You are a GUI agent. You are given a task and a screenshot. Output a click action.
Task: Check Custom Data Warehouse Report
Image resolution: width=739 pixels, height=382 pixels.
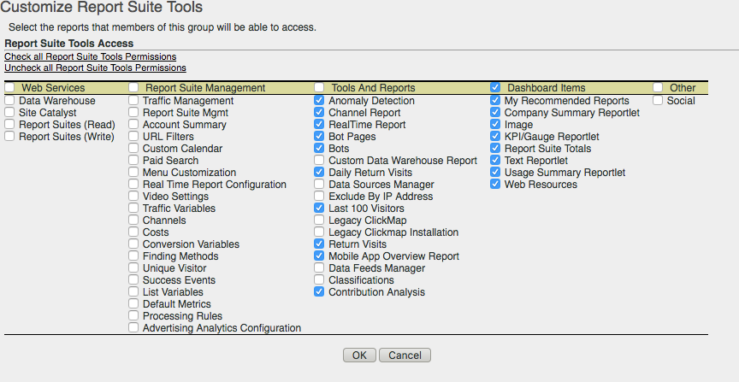click(x=319, y=161)
